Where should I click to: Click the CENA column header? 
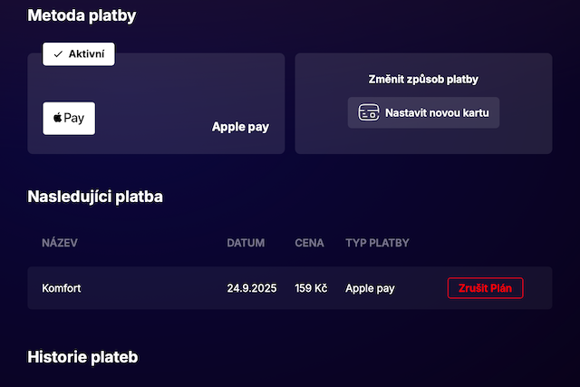(x=310, y=243)
